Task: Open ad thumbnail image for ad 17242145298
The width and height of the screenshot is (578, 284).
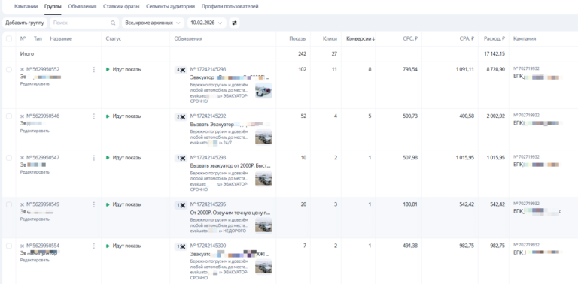Action: pos(263,90)
